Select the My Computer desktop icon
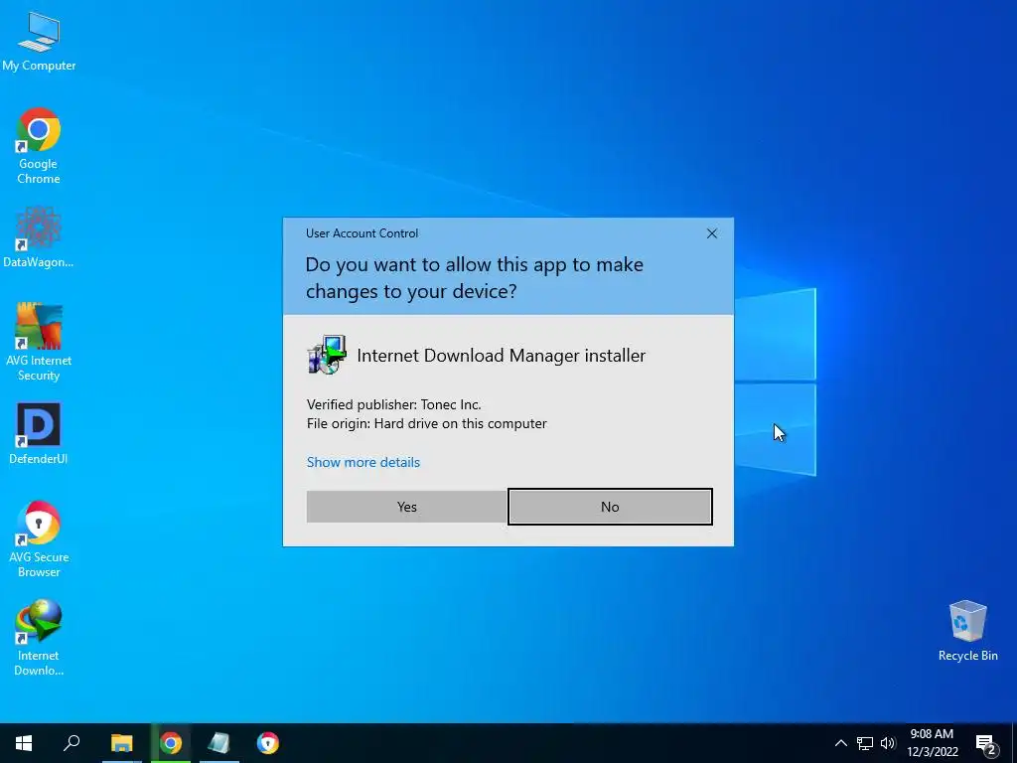Viewport: 1017px width, 763px height. pyautogui.click(x=39, y=42)
